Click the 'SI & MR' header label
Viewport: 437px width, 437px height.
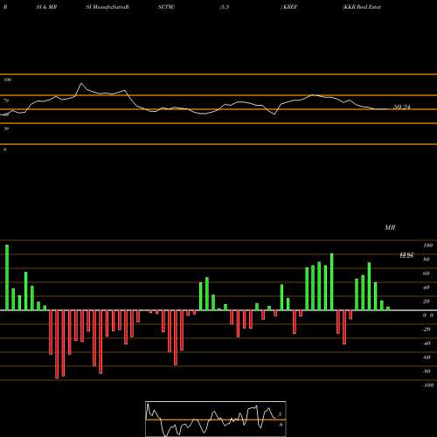click(x=46, y=7)
